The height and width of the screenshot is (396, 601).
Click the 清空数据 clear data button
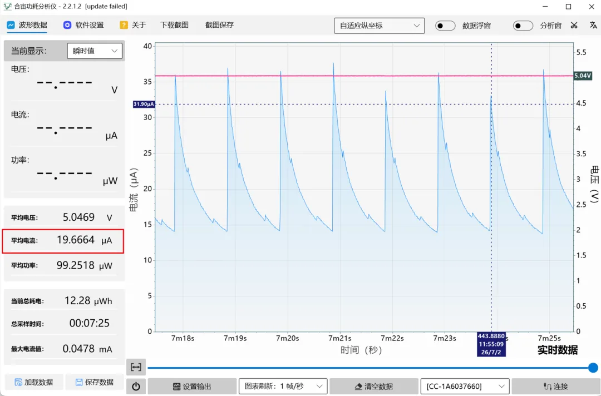pos(374,387)
